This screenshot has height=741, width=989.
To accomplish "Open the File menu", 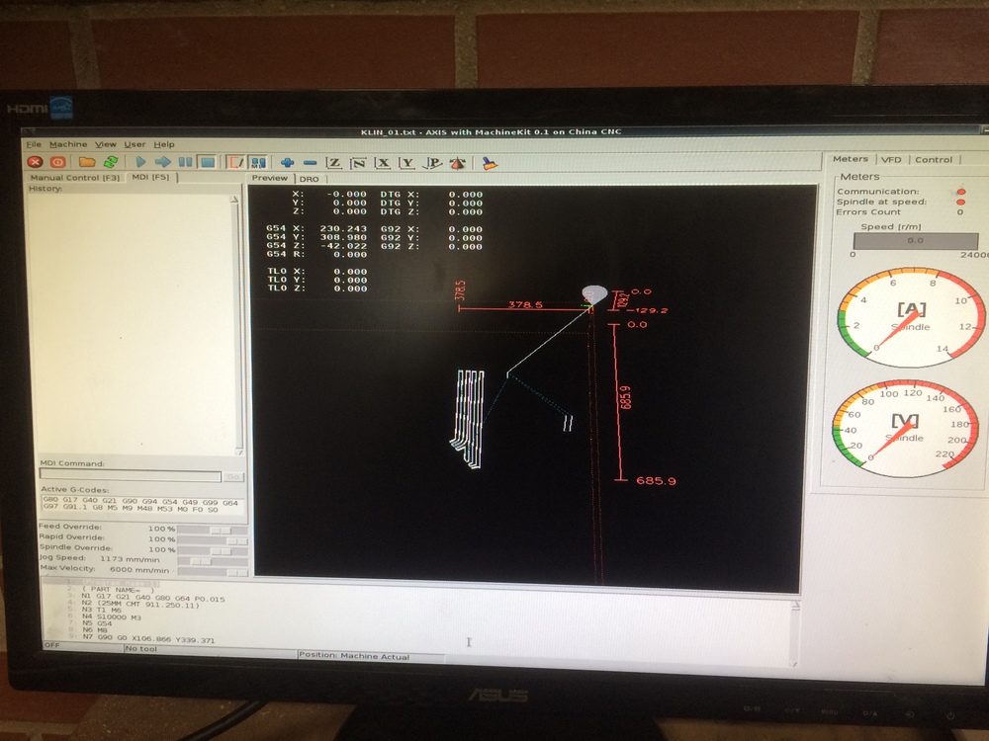I will [34, 144].
